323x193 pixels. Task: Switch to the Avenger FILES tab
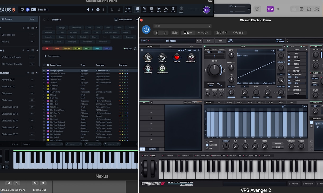(x=191, y=46)
